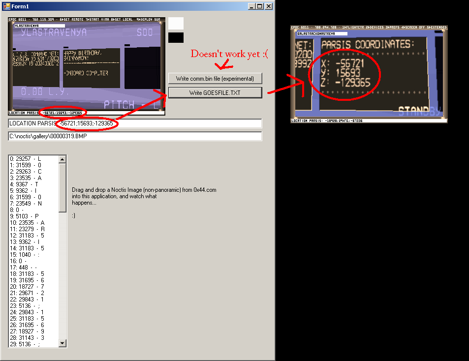Maximize the Form1 window

[x=260, y=6]
